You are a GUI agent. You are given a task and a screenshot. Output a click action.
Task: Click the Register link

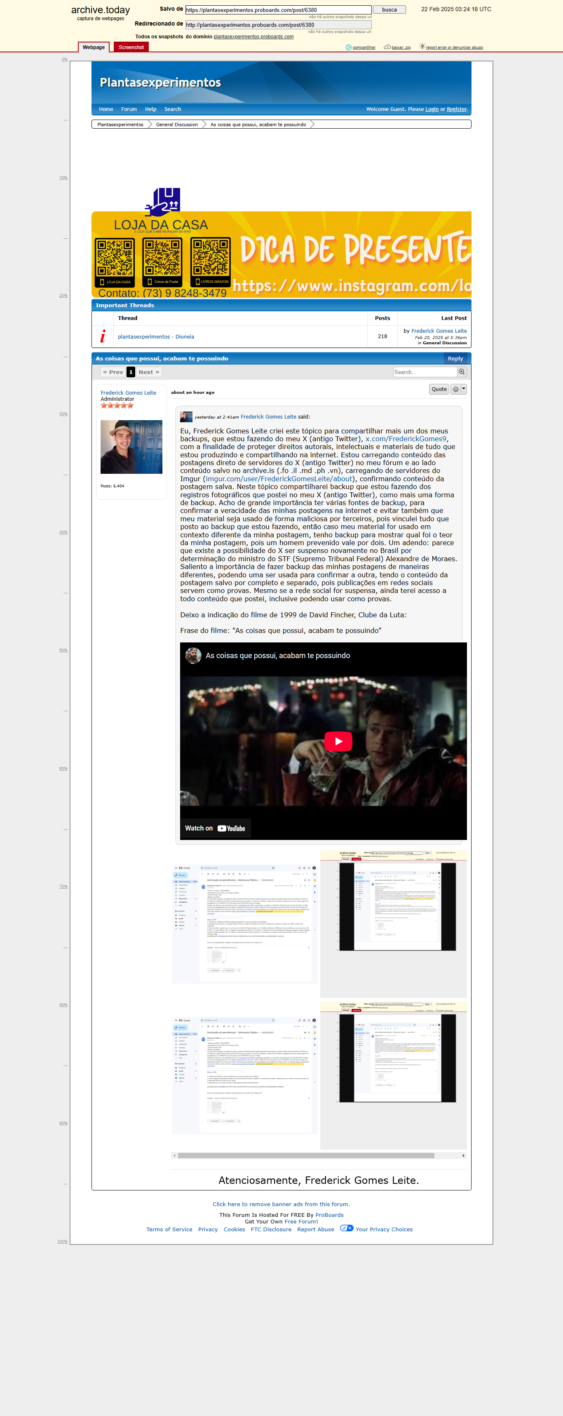[456, 109]
